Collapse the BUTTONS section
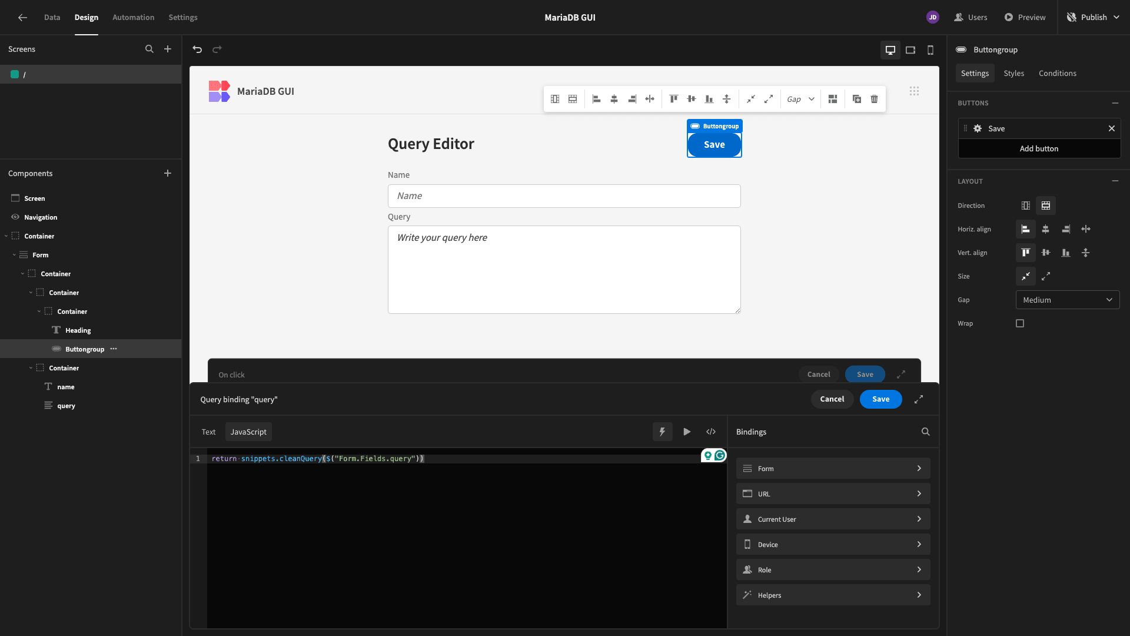 [x=1115, y=103]
